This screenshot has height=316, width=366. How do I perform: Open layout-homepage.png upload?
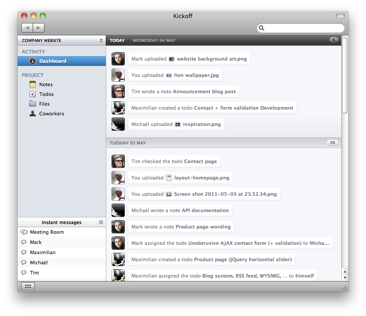(180, 178)
